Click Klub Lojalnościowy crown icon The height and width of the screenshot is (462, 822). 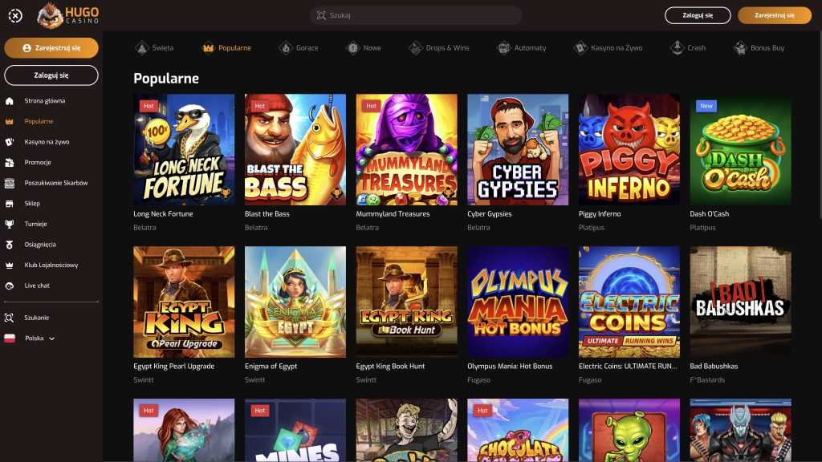pyautogui.click(x=10, y=265)
